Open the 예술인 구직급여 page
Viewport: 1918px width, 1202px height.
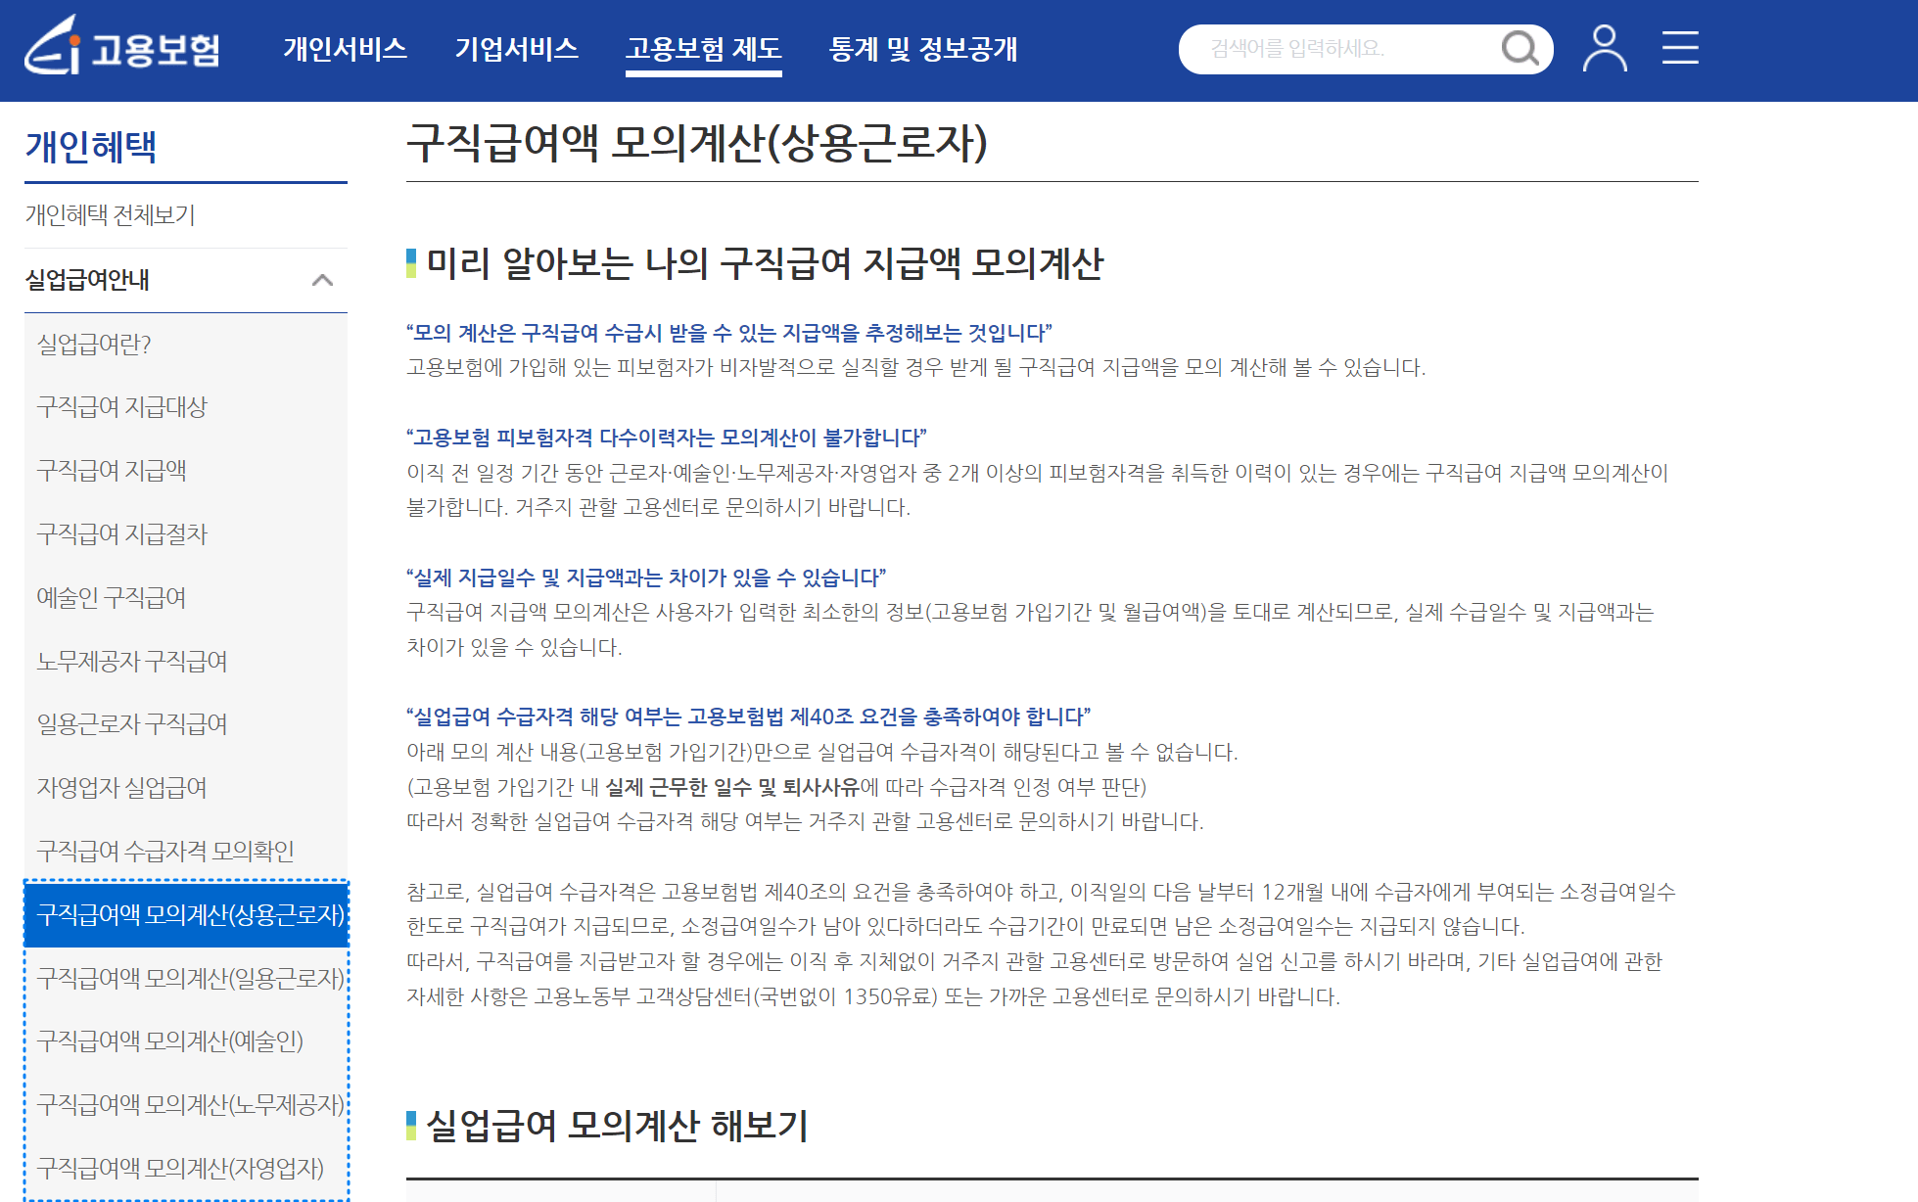[112, 597]
